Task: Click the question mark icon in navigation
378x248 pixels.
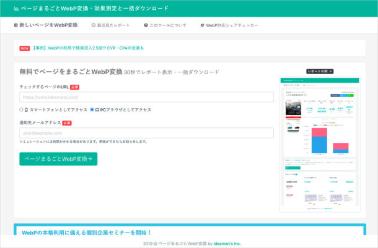Action: [146, 25]
